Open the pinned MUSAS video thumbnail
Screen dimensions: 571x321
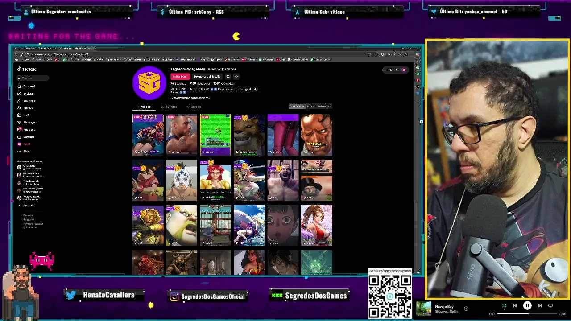click(x=148, y=135)
